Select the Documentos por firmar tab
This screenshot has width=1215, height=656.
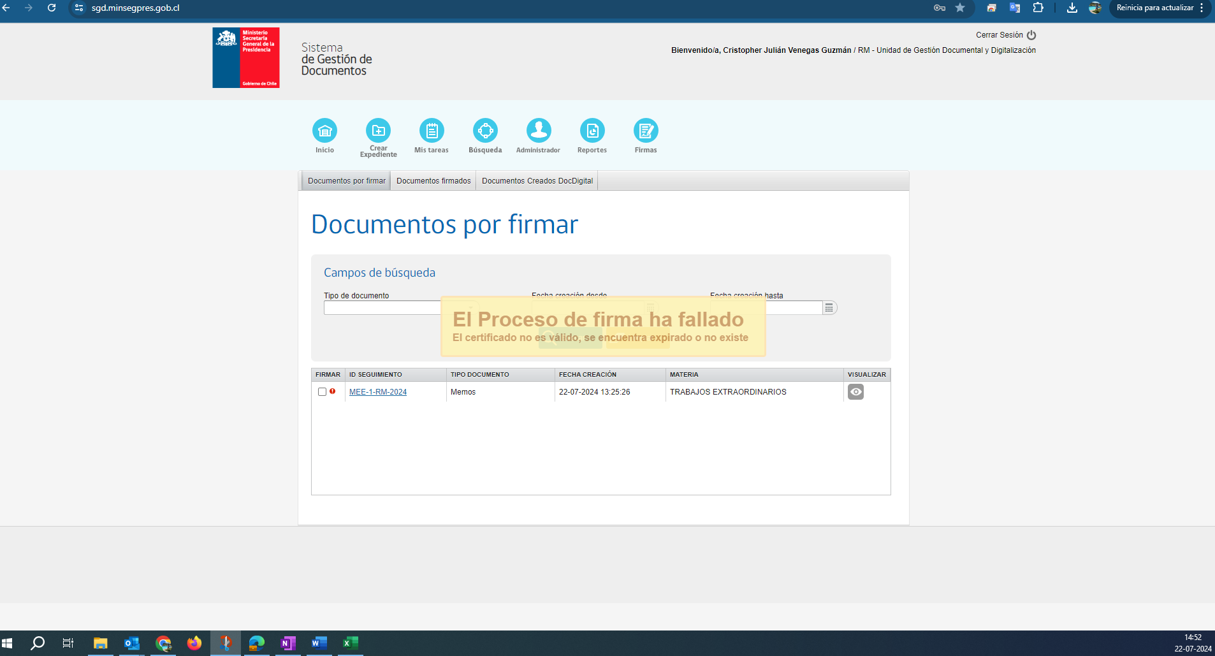(346, 181)
